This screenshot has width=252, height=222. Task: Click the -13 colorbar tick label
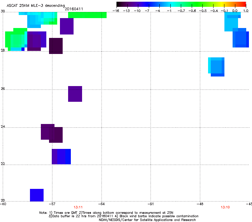point(126,11)
